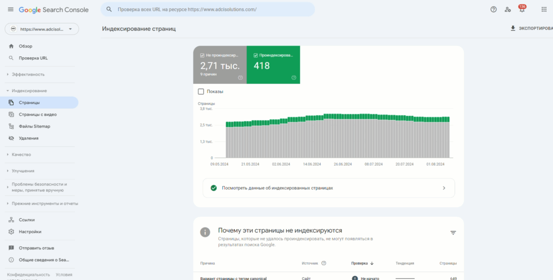Select Страницы с видео menu item

38,114
